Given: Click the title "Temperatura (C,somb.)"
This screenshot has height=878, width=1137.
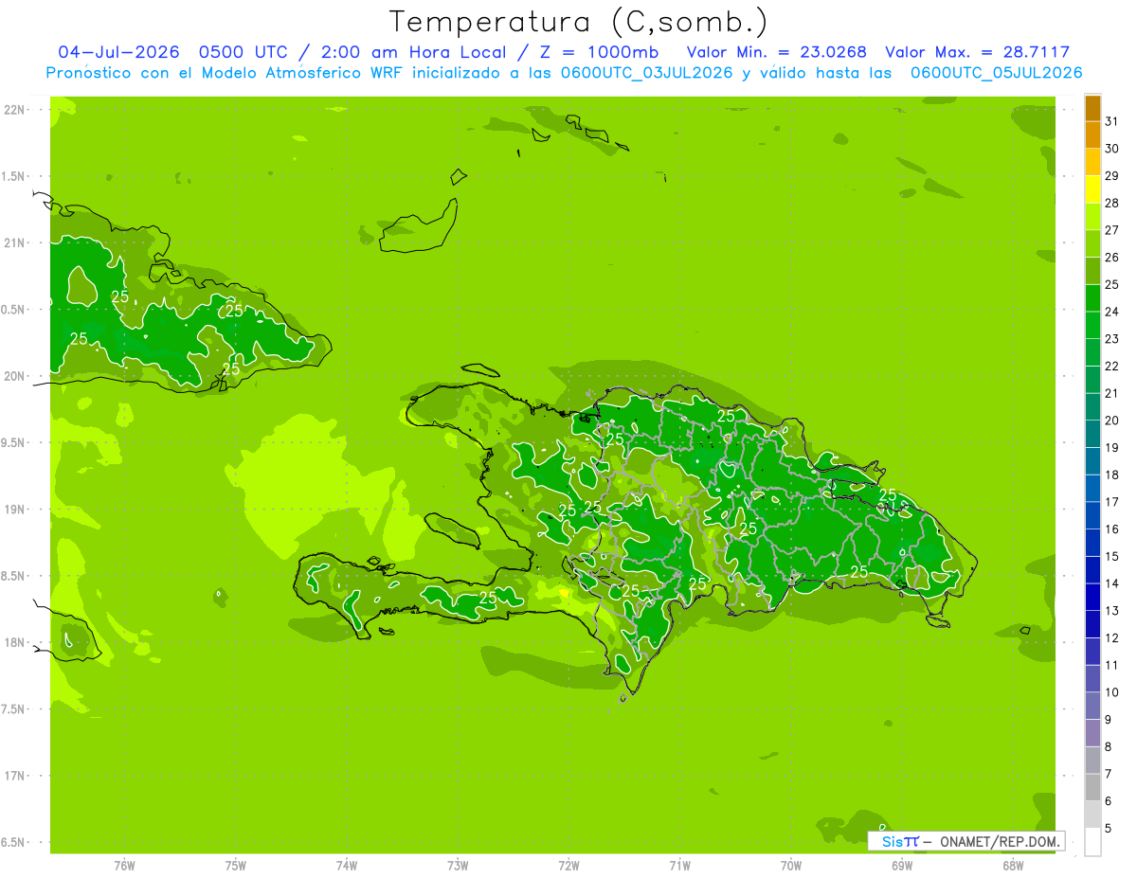Looking at the screenshot, I should (x=579, y=22).
